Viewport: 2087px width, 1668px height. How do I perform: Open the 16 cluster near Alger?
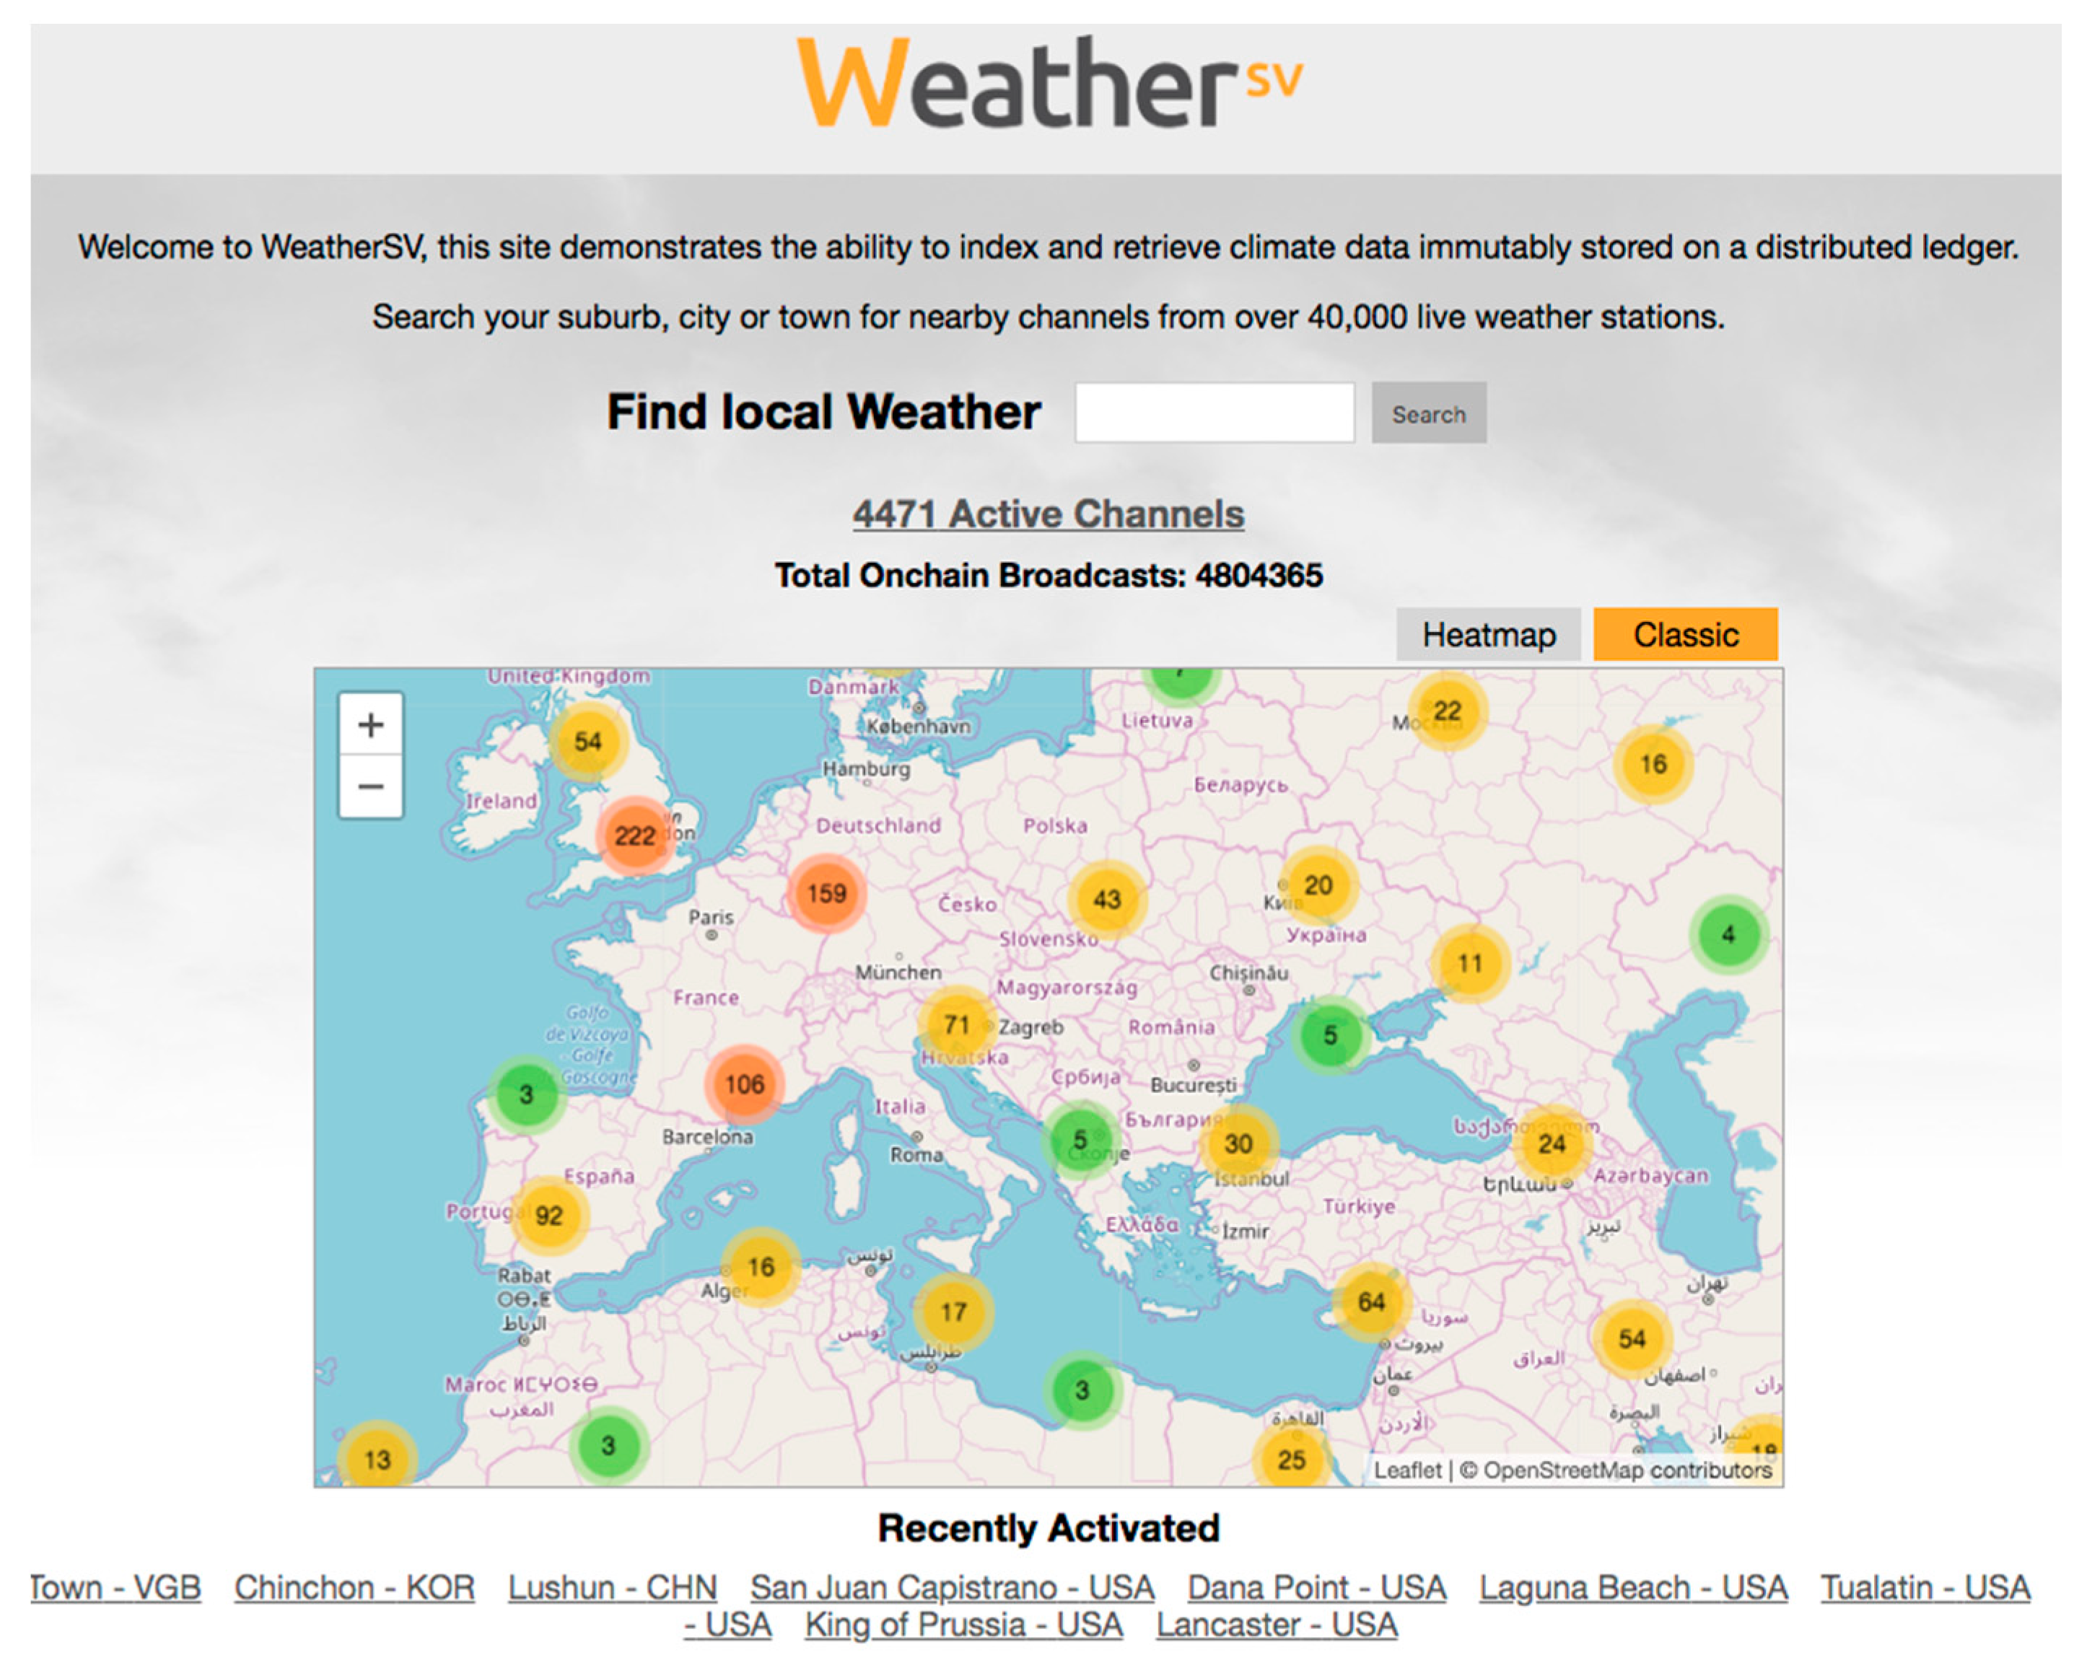[761, 1266]
